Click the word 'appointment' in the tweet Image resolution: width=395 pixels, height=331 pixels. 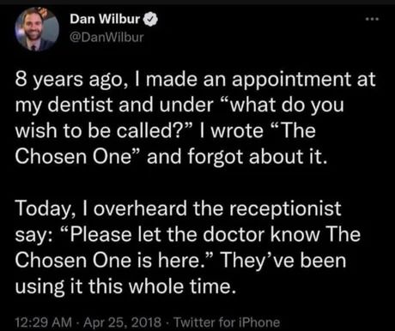[x=292, y=80]
